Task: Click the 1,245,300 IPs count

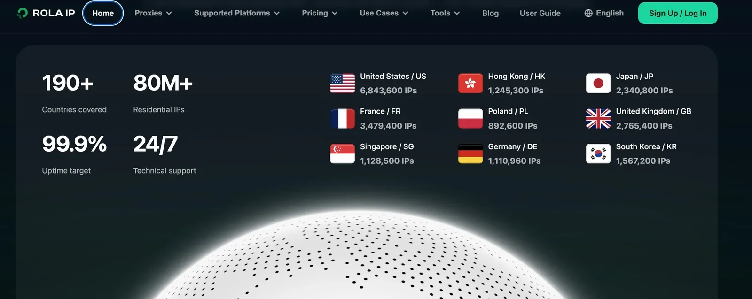Action: coord(516,91)
